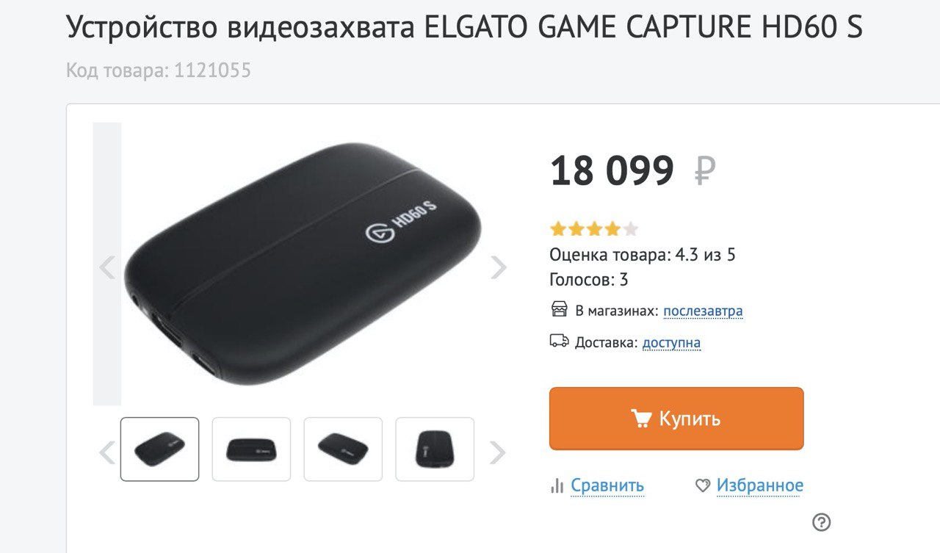Image resolution: width=940 pixels, height=553 pixels.
Task: Show previous product image with left arrow
Action: point(107,267)
